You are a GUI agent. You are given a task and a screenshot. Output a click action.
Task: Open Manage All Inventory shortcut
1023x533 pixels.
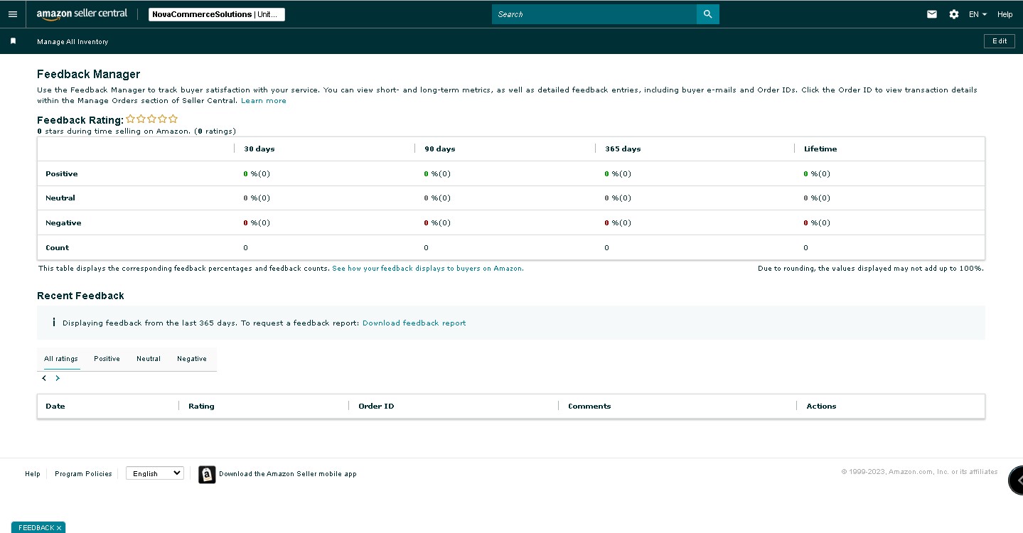click(x=73, y=42)
